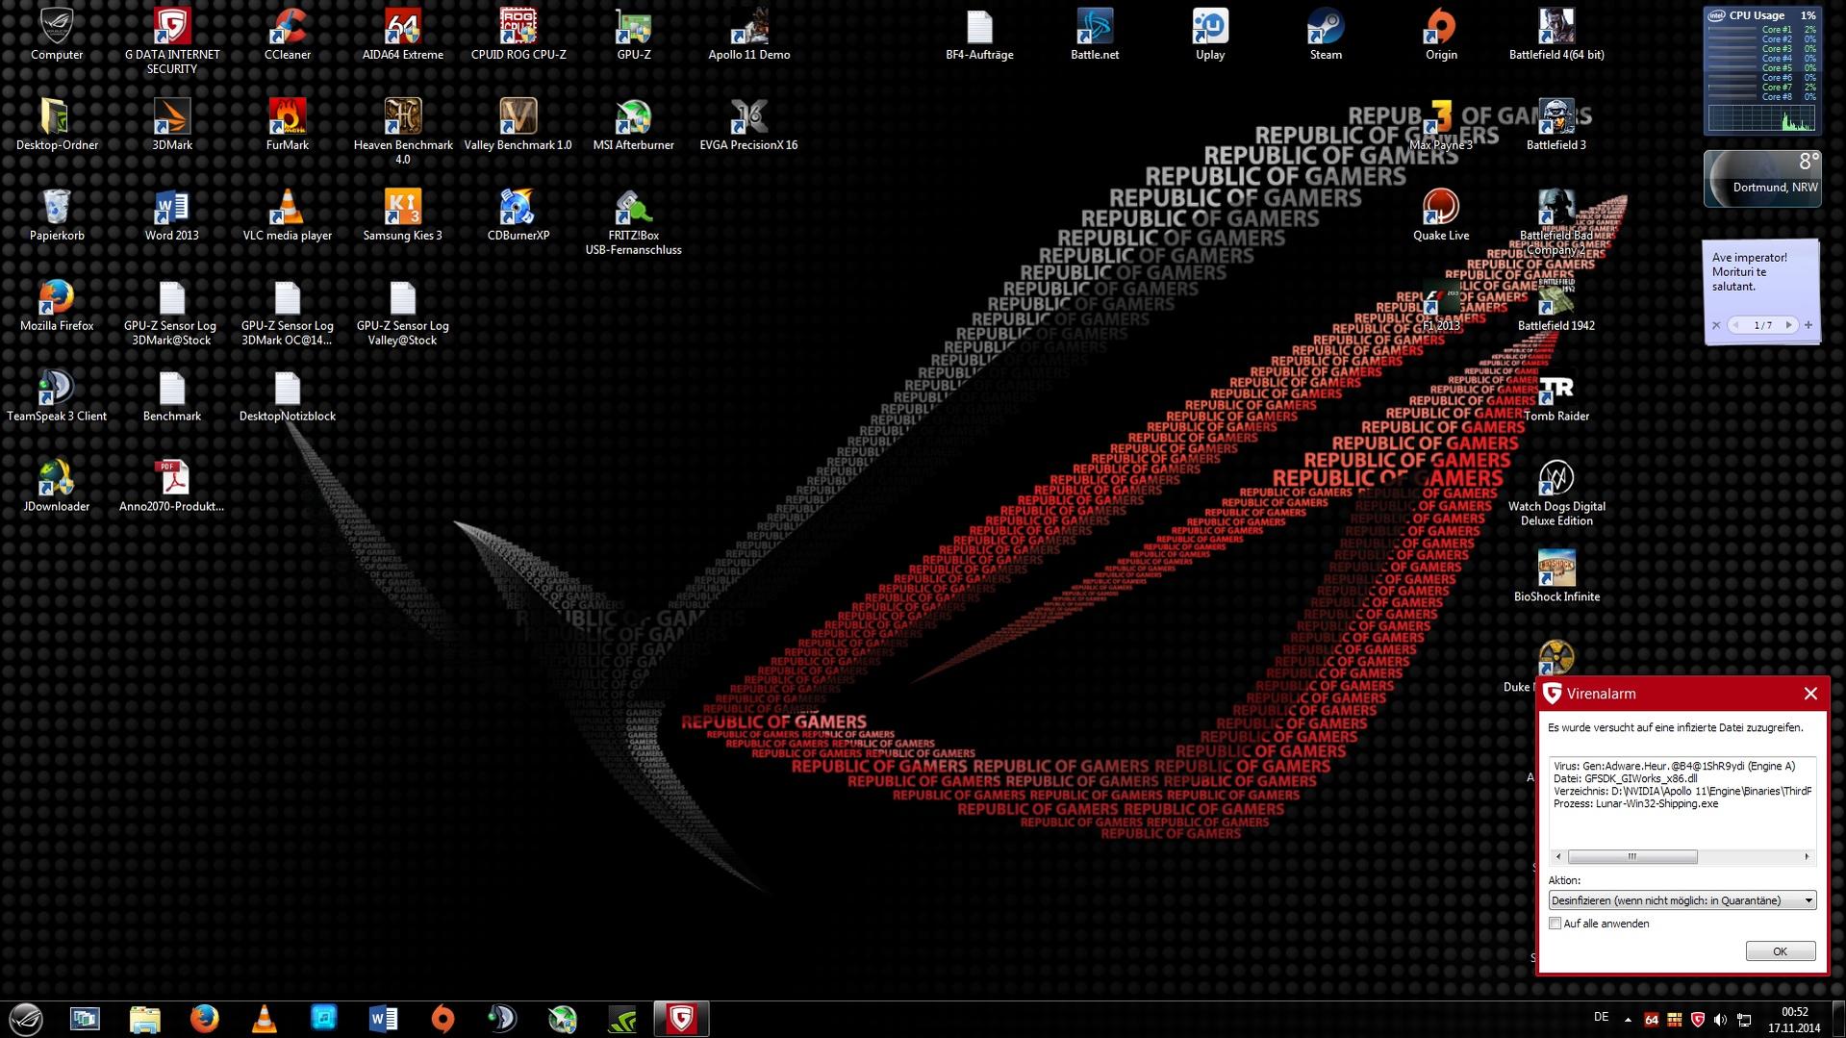
Task: Confirm the Virenalarm dialog with OK
Action: (x=1780, y=951)
